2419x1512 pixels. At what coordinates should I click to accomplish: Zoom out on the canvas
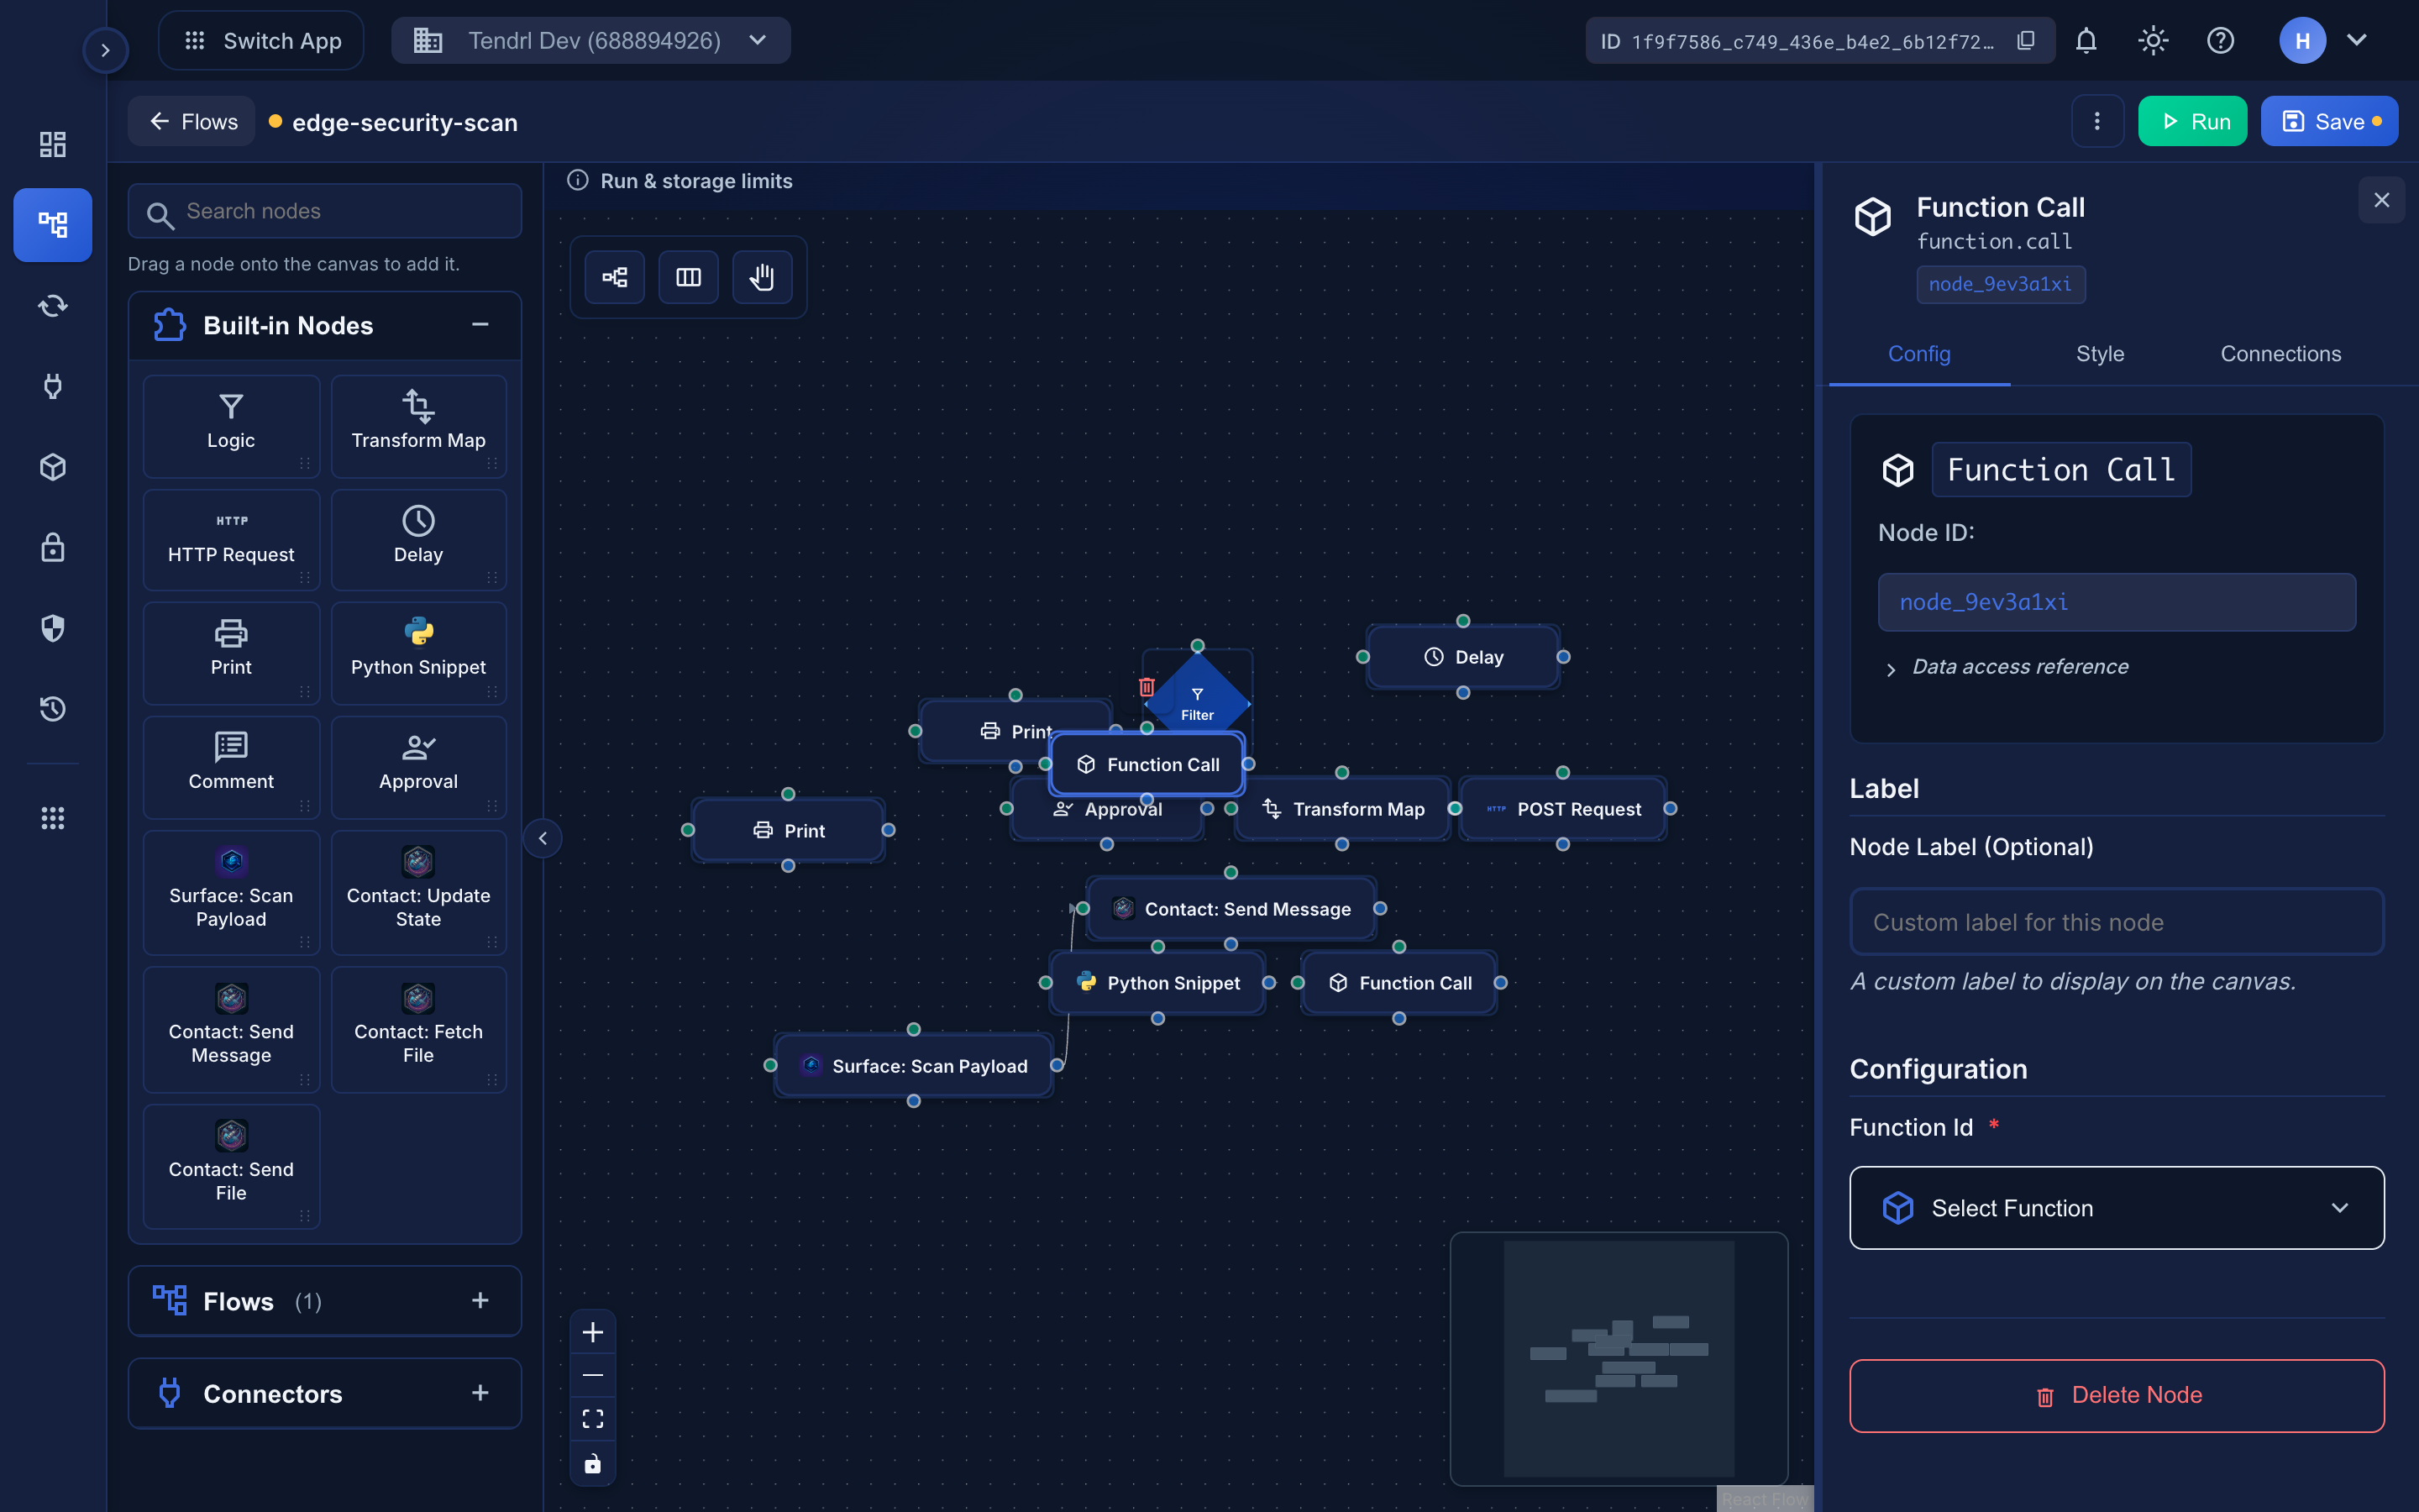[593, 1376]
